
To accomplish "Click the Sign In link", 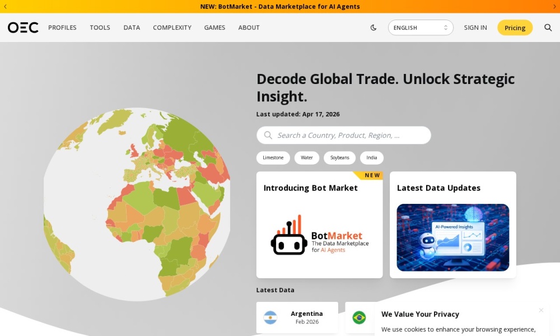I will click(x=475, y=27).
